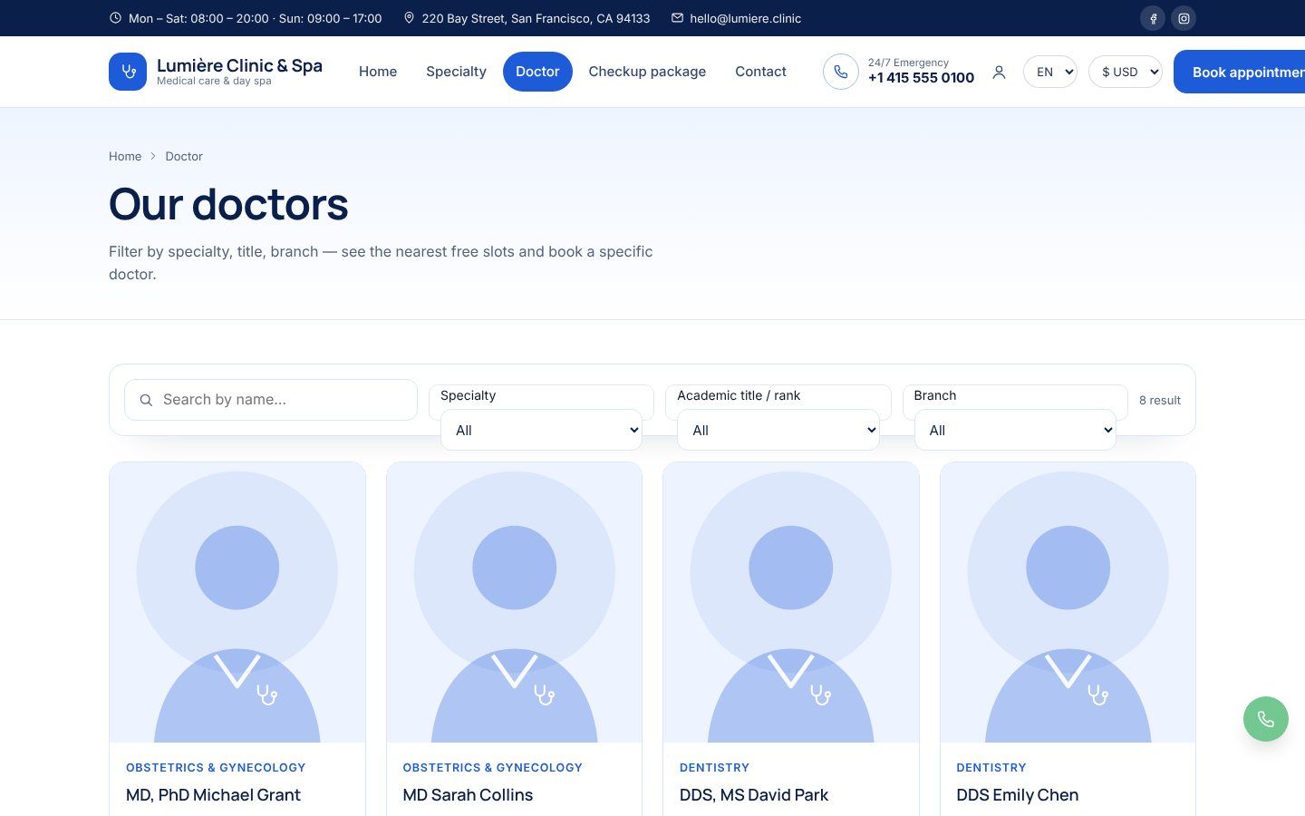The width and height of the screenshot is (1305, 816).
Task: Select the Doctor menu item
Action: [537, 72]
